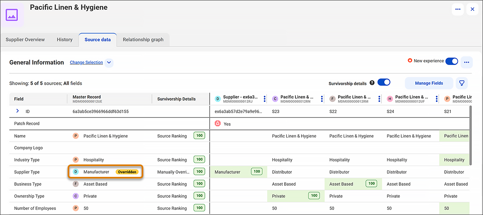The height and width of the screenshot is (215, 483).
Task: Click the 100 badge in green Private cell
Action: point(314,196)
